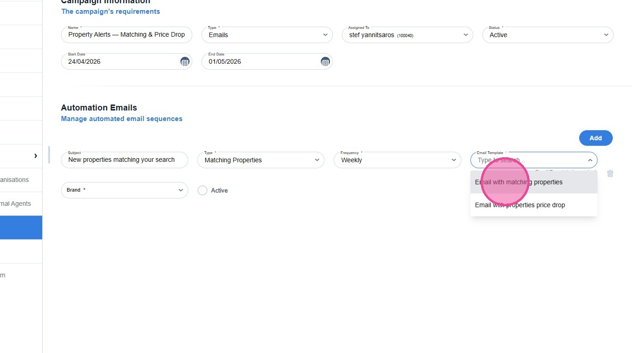Click 'Manage automated email sequences' text

pos(122,119)
